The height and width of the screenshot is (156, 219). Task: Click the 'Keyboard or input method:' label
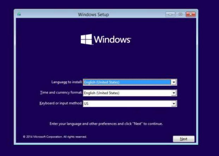[x=61, y=103]
